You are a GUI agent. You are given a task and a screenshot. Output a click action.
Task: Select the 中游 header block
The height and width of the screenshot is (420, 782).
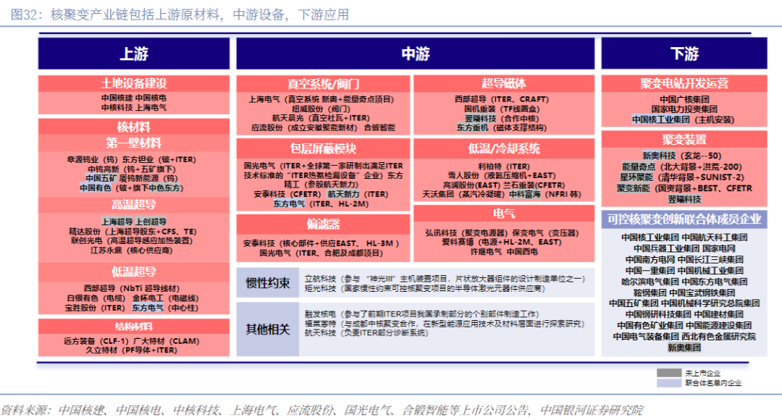415,54
